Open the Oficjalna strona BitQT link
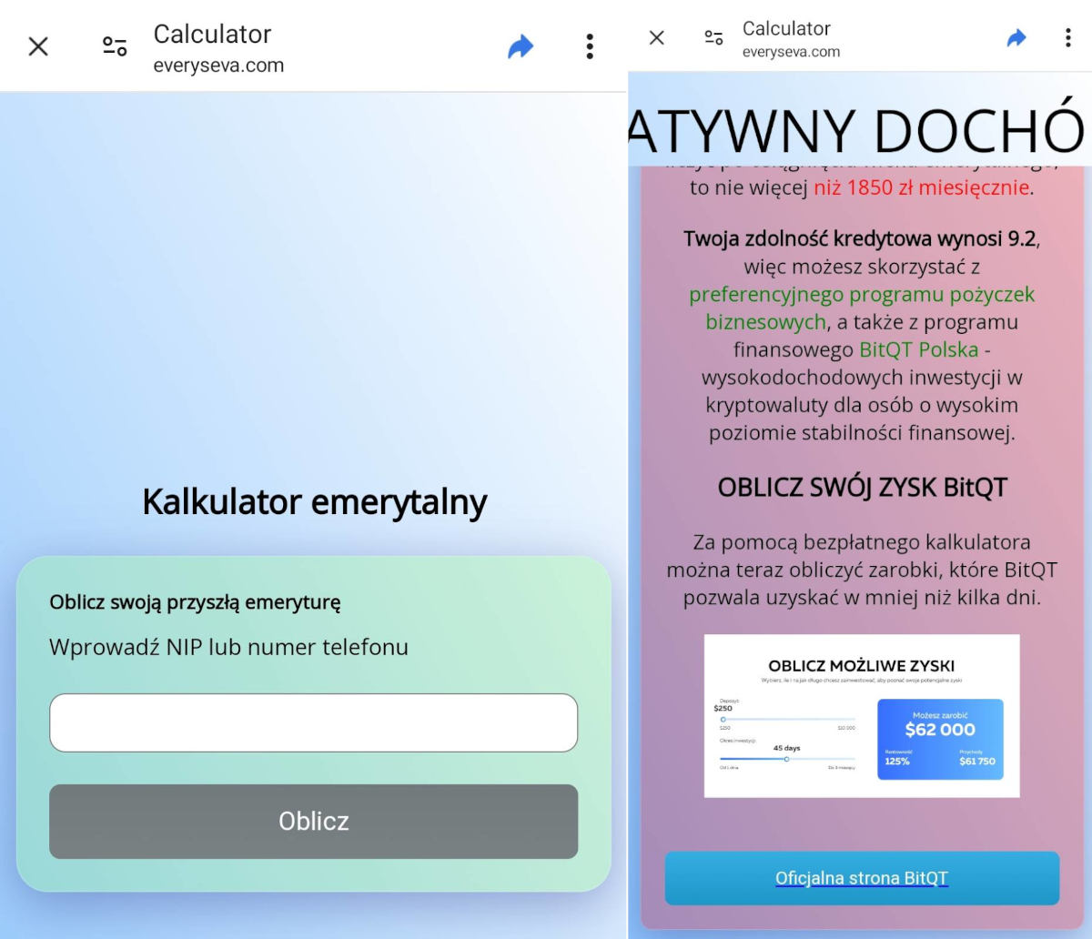Screen dimensions: 1092x939 861,878
